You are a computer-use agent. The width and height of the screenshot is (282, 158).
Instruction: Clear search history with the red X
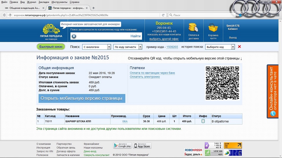pos(239,47)
